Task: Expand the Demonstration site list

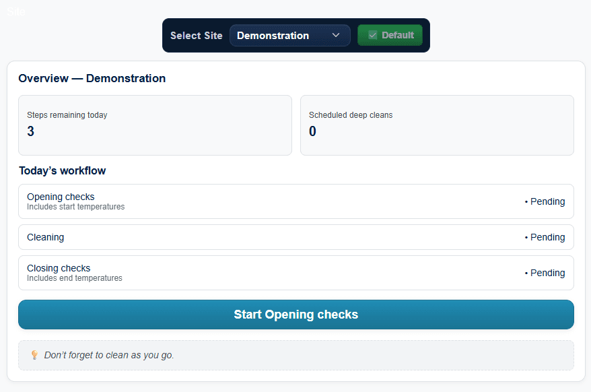Action: pyautogui.click(x=289, y=35)
